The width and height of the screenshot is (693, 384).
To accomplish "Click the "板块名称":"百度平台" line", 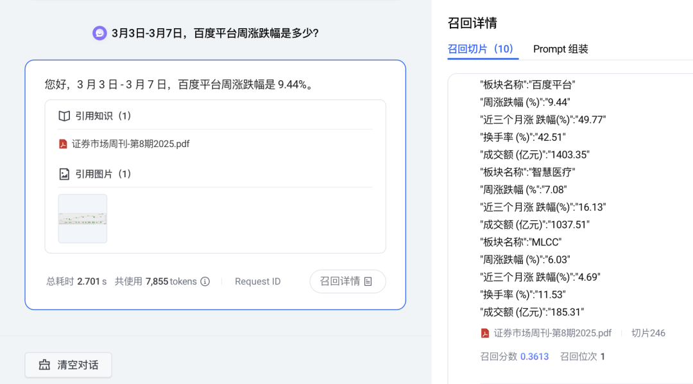I will pos(527,85).
